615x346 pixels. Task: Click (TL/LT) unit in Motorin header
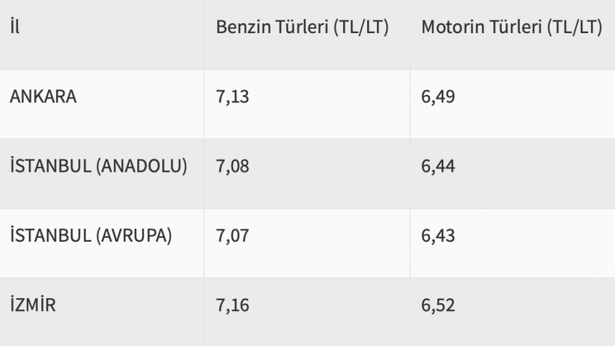[x=574, y=29]
